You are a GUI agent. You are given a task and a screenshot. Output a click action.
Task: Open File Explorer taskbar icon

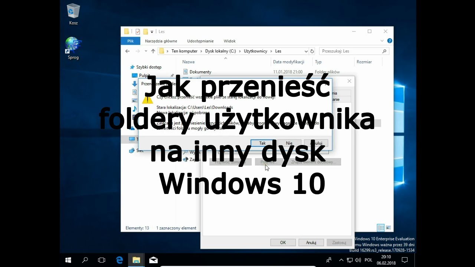click(x=136, y=260)
